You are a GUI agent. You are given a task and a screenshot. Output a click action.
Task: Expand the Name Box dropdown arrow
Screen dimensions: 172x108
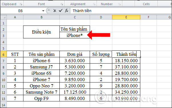pos(43,11)
